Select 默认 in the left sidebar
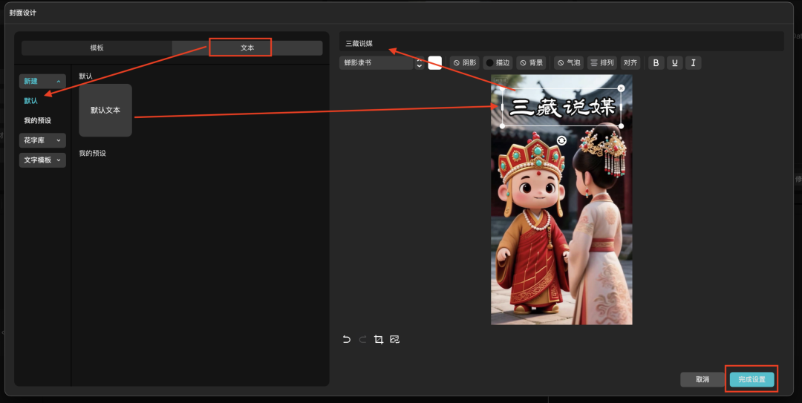 (30, 101)
